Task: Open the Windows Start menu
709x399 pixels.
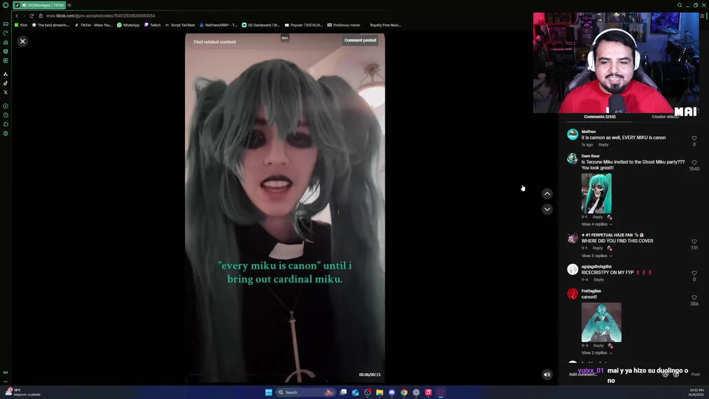Action: pos(269,392)
